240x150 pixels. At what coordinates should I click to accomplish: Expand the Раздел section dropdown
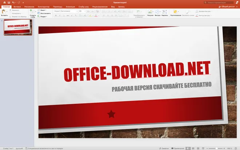(x=42, y=16)
